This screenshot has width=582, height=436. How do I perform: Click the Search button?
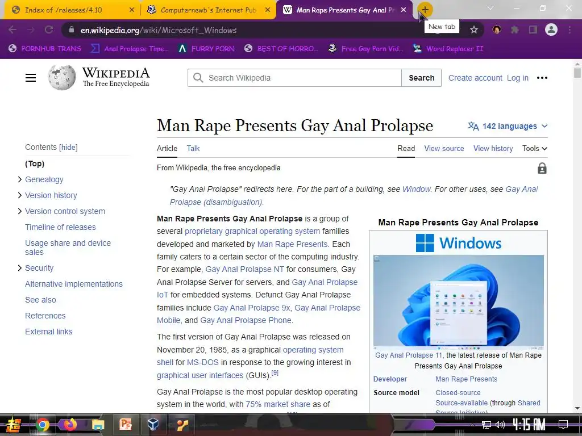(x=421, y=78)
